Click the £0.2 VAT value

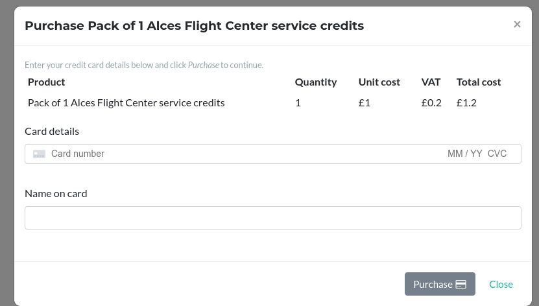click(431, 102)
